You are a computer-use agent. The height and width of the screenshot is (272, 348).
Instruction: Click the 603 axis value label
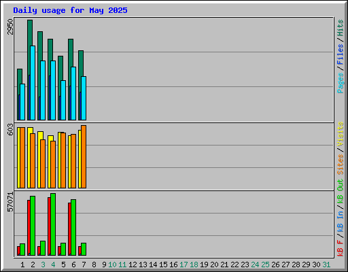point(10,129)
